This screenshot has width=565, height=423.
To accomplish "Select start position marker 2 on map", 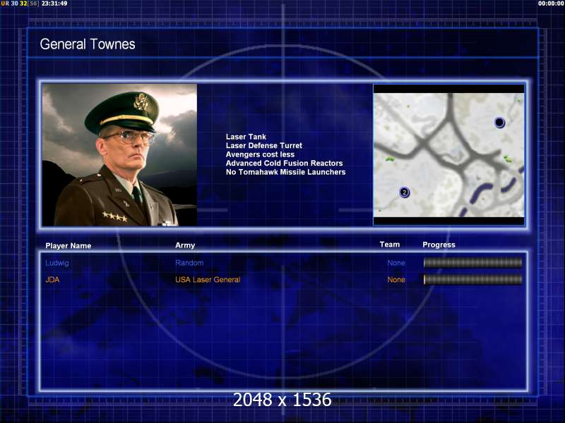I will pyautogui.click(x=404, y=192).
